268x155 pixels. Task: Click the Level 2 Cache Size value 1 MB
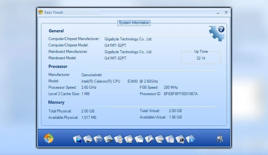coord(86,94)
